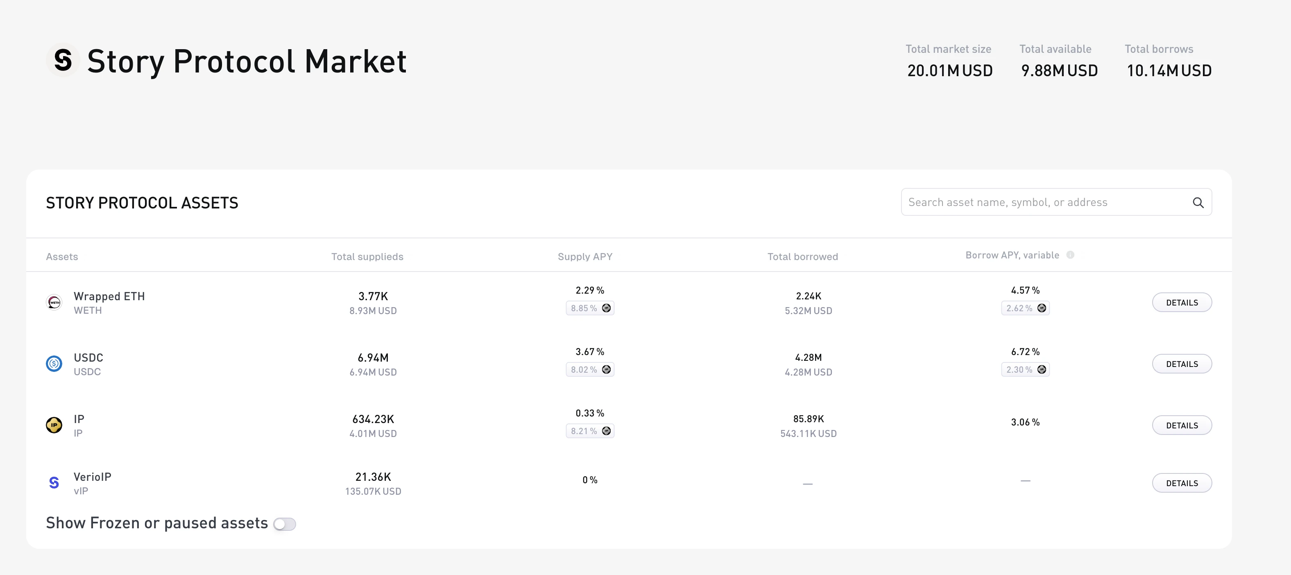
Task: Open DETAILS for USDC
Action: pos(1181,364)
